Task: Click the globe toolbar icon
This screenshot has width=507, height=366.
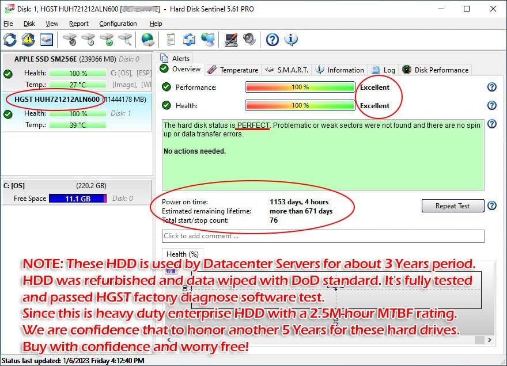Action: [147, 40]
